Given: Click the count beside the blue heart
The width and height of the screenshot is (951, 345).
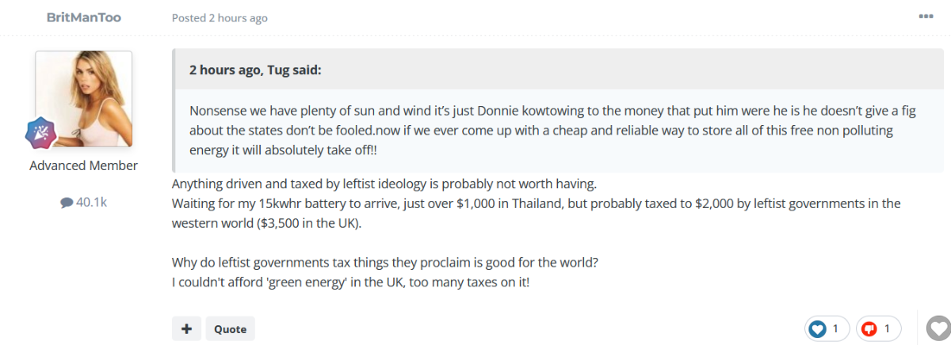Looking at the screenshot, I should coord(835,328).
